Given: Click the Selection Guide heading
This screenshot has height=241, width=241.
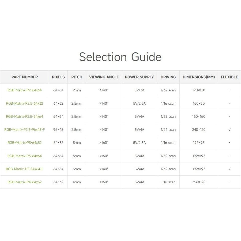Looking at the screenshot, I should [x=120, y=57].
